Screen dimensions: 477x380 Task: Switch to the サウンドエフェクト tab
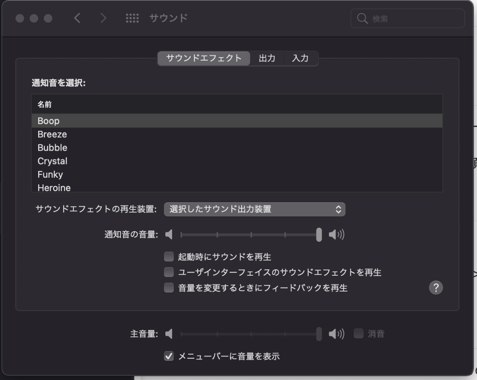coord(204,58)
